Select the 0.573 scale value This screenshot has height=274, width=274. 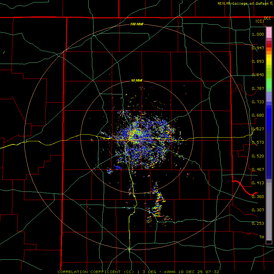258,142
